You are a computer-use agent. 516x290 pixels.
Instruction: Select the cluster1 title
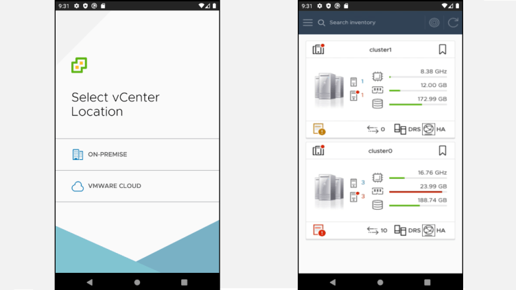coord(380,49)
